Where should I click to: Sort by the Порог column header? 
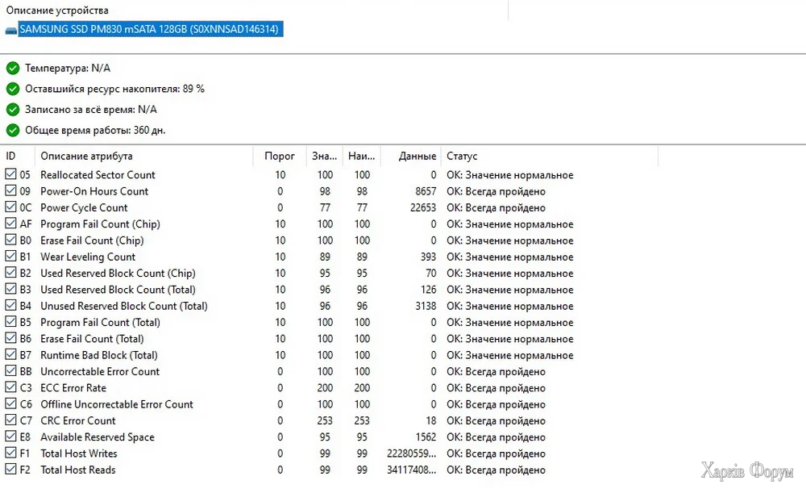click(280, 156)
